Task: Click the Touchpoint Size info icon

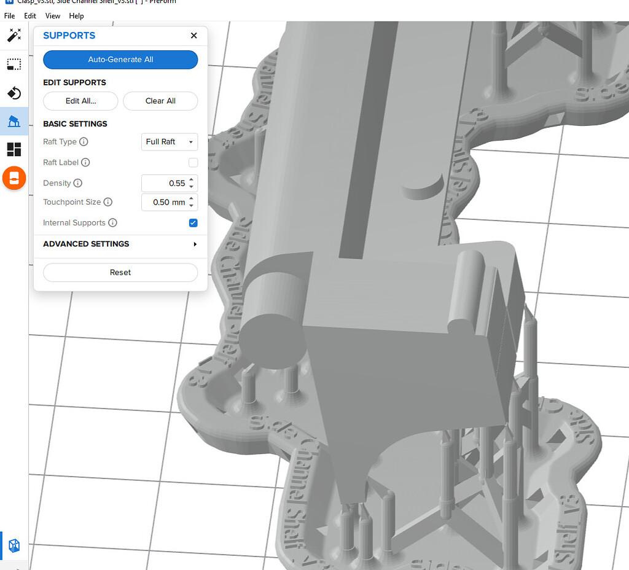Action: pos(108,202)
